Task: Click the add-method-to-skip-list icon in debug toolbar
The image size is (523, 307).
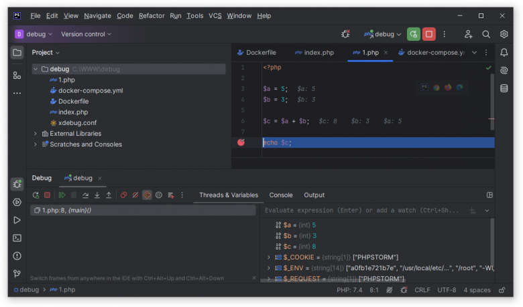Action: 171,195
